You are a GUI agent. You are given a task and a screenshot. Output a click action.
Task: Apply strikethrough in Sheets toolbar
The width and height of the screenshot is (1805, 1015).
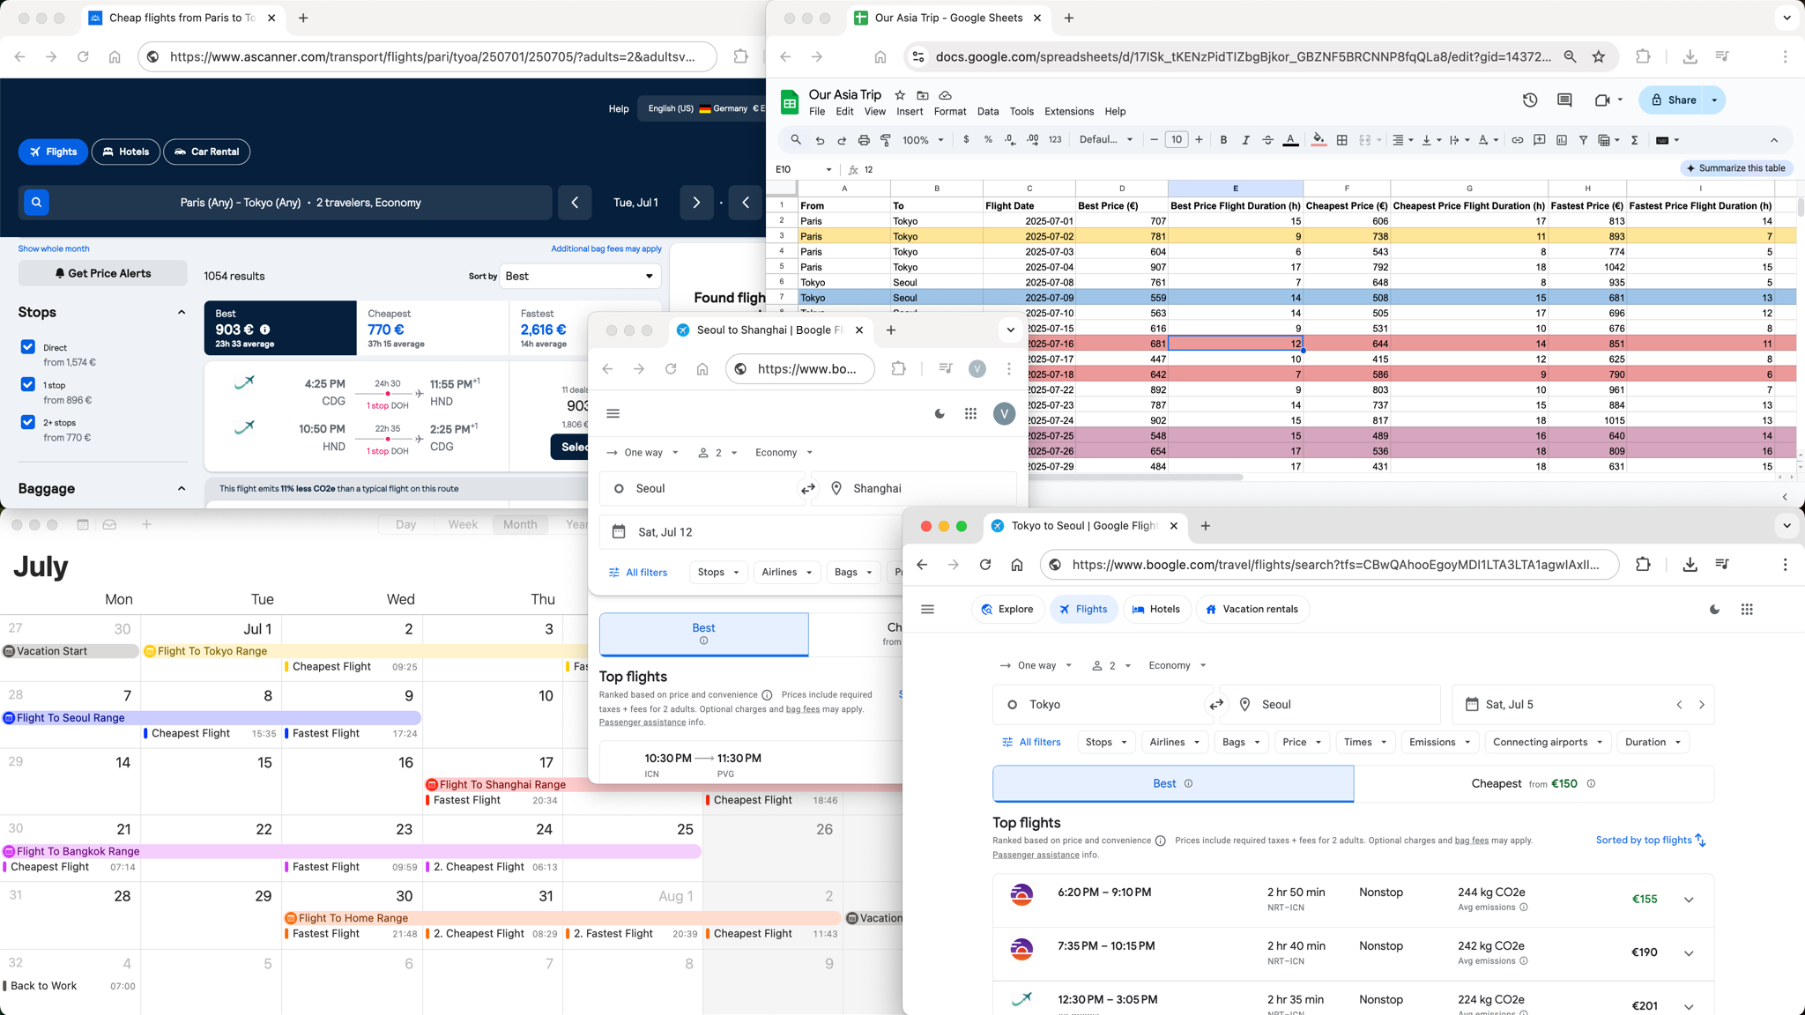click(x=1267, y=140)
